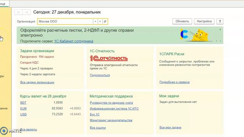Click the Курсы валют на 28 декабря heading
Image resolution: width=244 pixels, height=137 pixels.
click(x=43, y=96)
